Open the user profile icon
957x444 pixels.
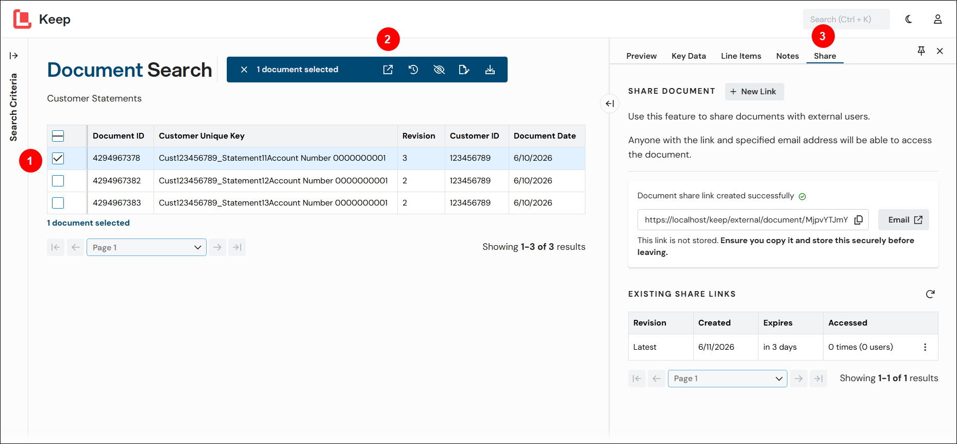(938, 19)
